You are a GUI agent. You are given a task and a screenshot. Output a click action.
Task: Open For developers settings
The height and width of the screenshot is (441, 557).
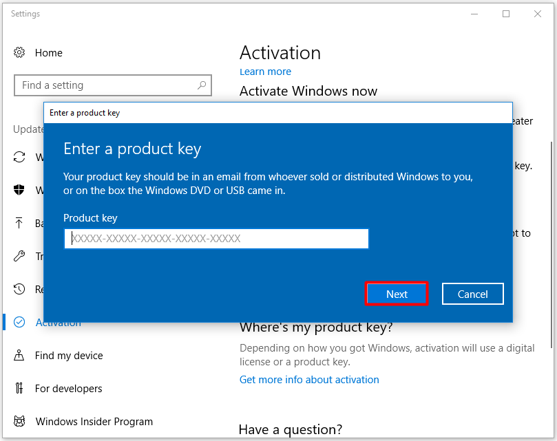click(x=69, y=389)
